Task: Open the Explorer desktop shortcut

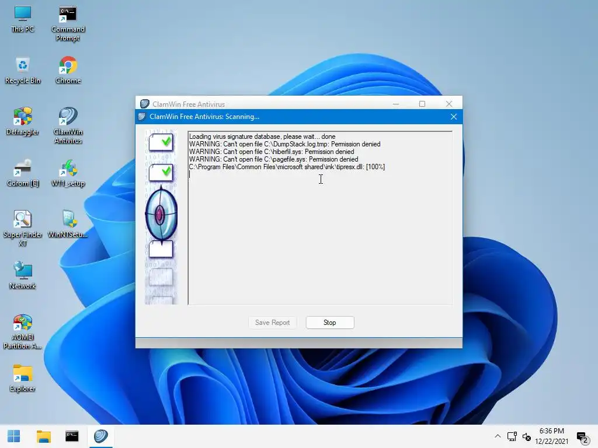Action: click(x=23, y=378)
